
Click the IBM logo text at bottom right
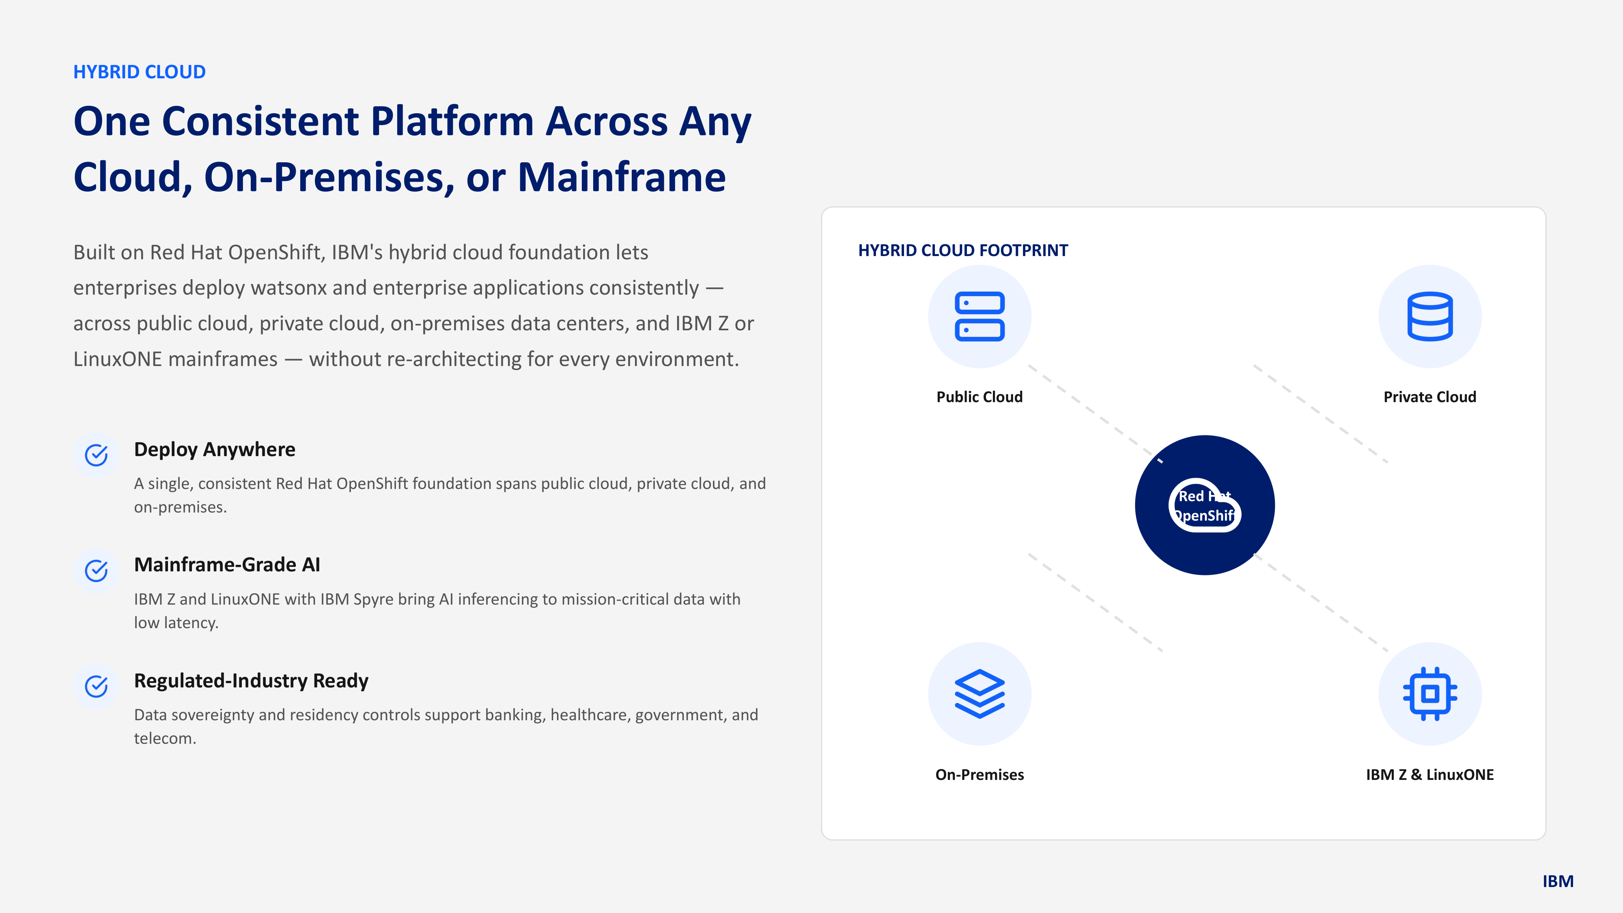click(1558, 881)
